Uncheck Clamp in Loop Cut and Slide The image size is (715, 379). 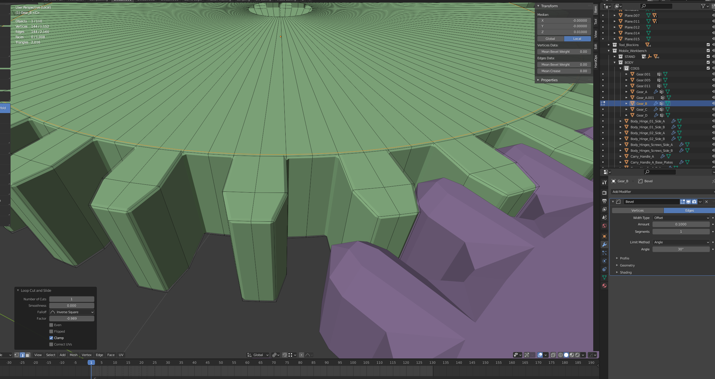(51, 338)
